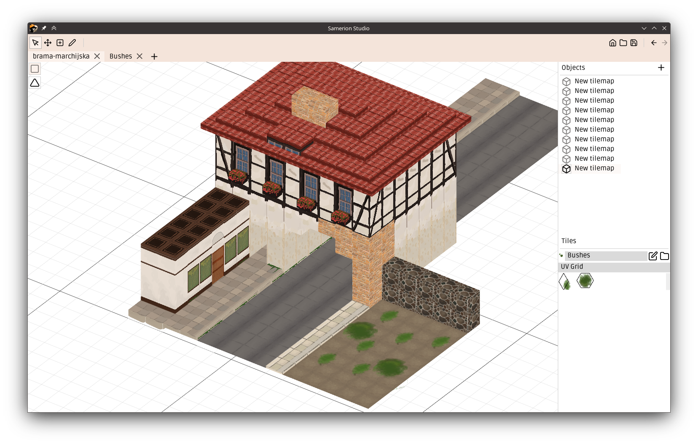Screen dimensions: 698x445
Task: Close the brama-marchijska tab
Action: (97, 56)
